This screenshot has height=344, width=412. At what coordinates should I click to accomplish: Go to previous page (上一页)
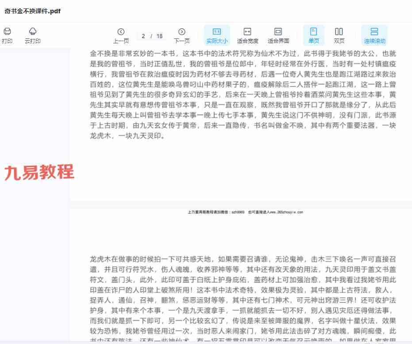click(x=121, y=31)
